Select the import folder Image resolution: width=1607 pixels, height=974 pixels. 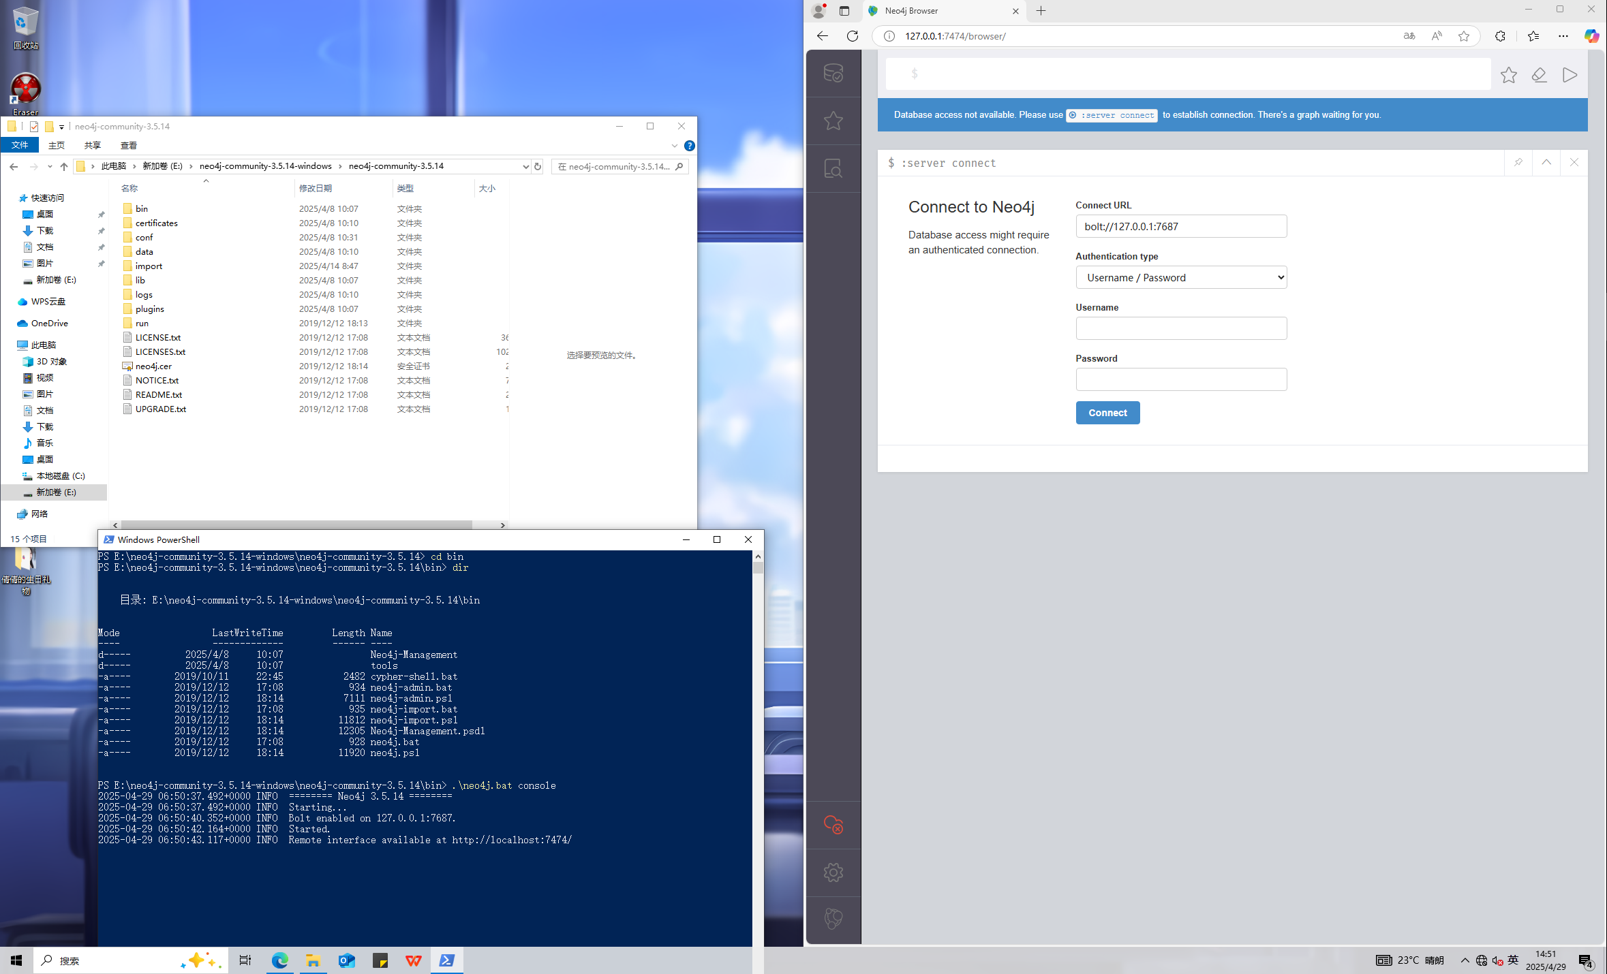(149, 266)
